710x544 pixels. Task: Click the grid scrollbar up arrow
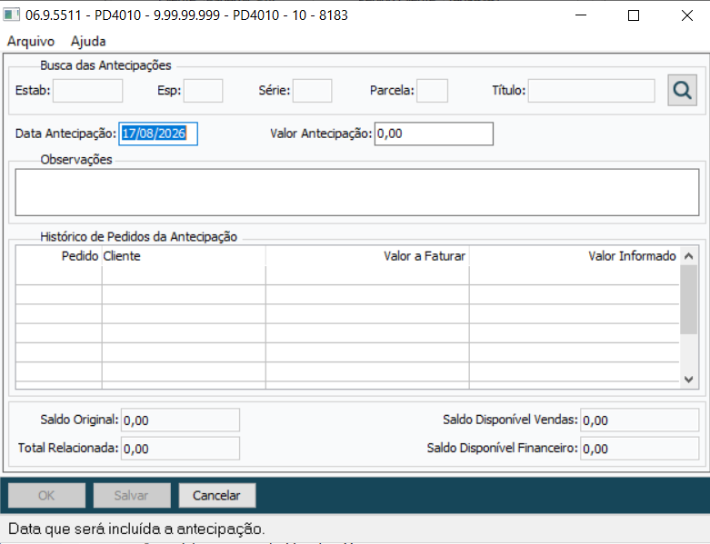[689, 256]
